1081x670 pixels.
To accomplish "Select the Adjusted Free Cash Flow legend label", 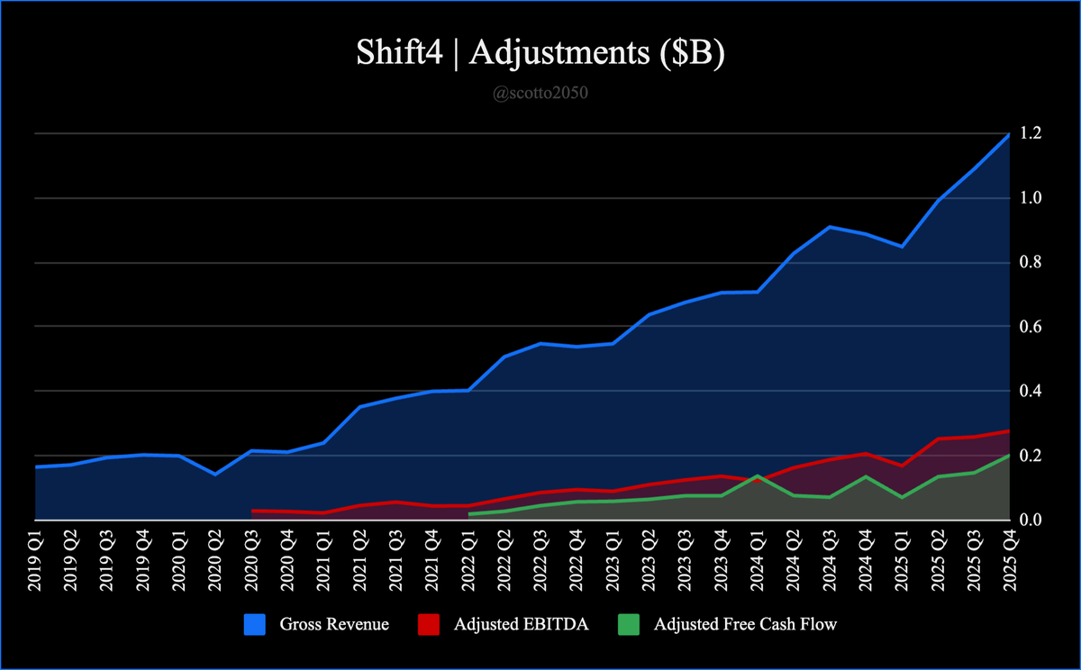I will point(745,624).
